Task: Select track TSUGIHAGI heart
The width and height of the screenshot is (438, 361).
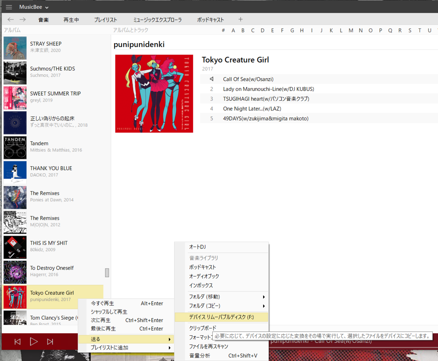Action: point(266,99)
